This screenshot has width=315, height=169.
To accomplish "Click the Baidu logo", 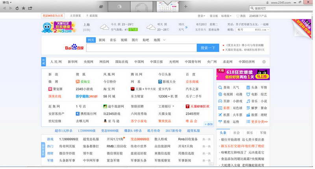I will (74, 47).
